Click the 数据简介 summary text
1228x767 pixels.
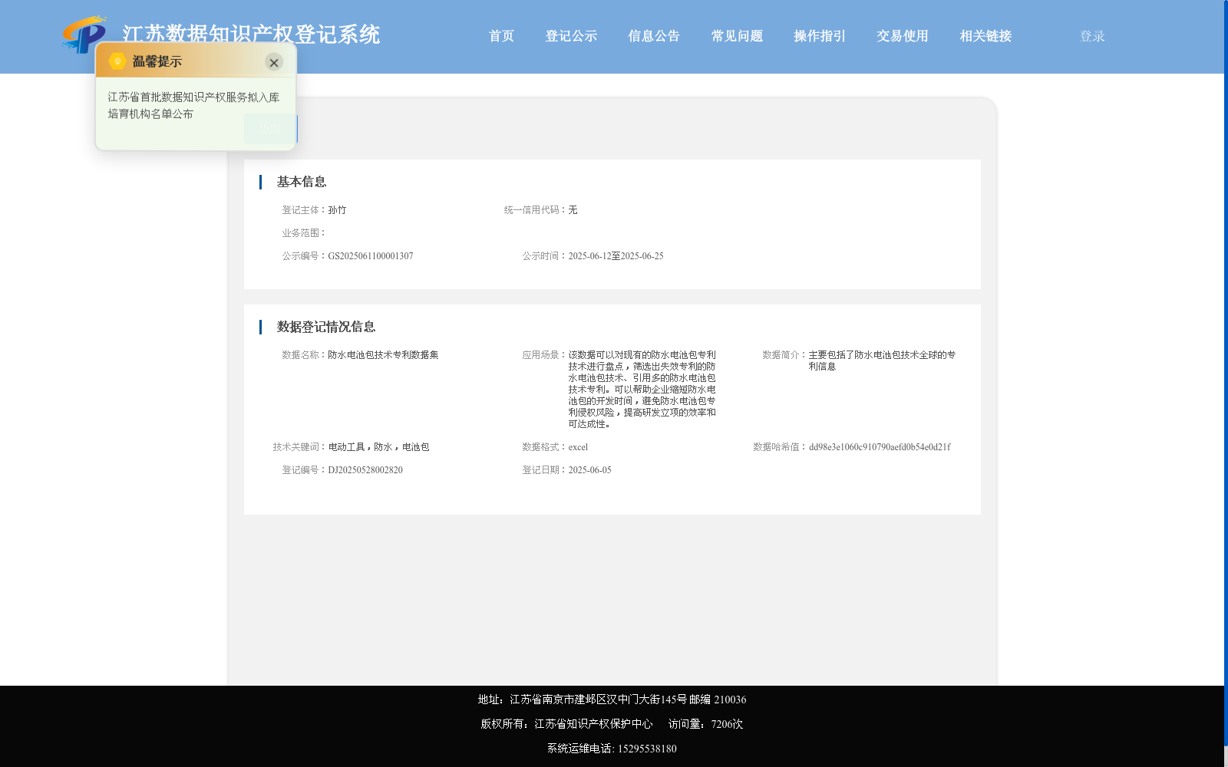pyautogui.click(x=882, y=360)
